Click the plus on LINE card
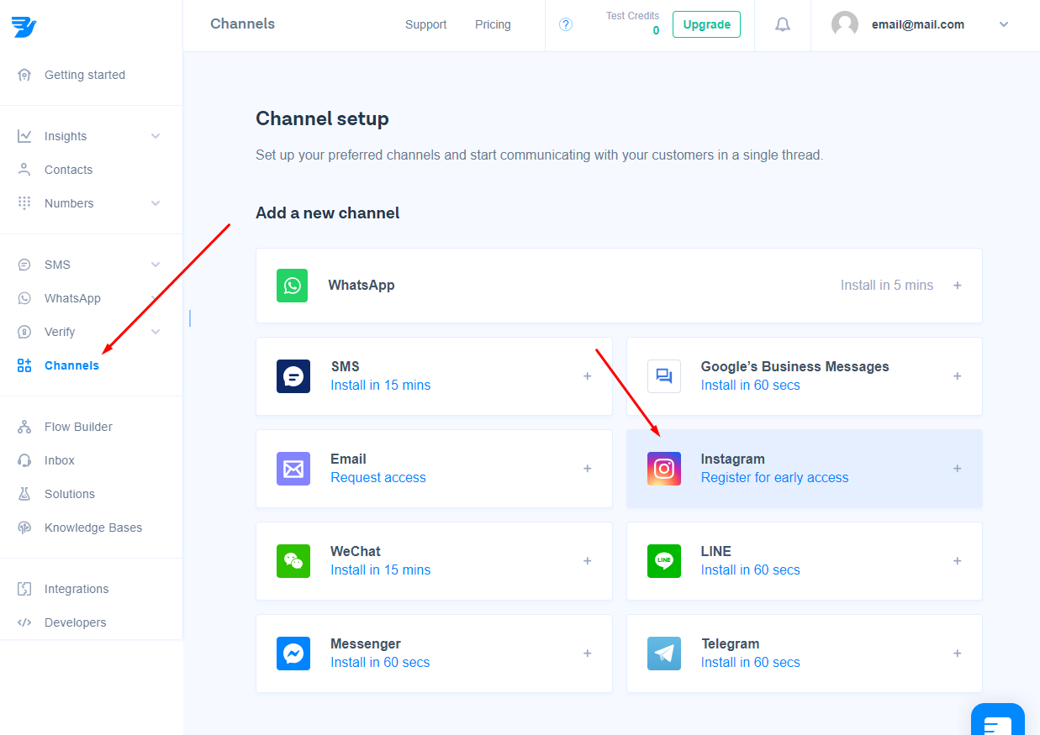 (x=958, y=561)
